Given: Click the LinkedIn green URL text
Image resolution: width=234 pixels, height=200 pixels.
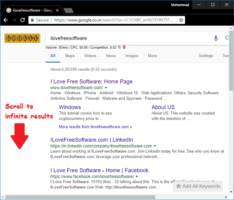Looking at the screenshot, I should click(x=101, y=146).
